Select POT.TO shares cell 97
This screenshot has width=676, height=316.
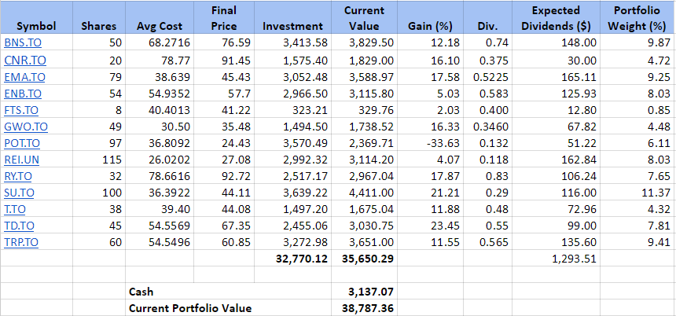pos(99,144)
